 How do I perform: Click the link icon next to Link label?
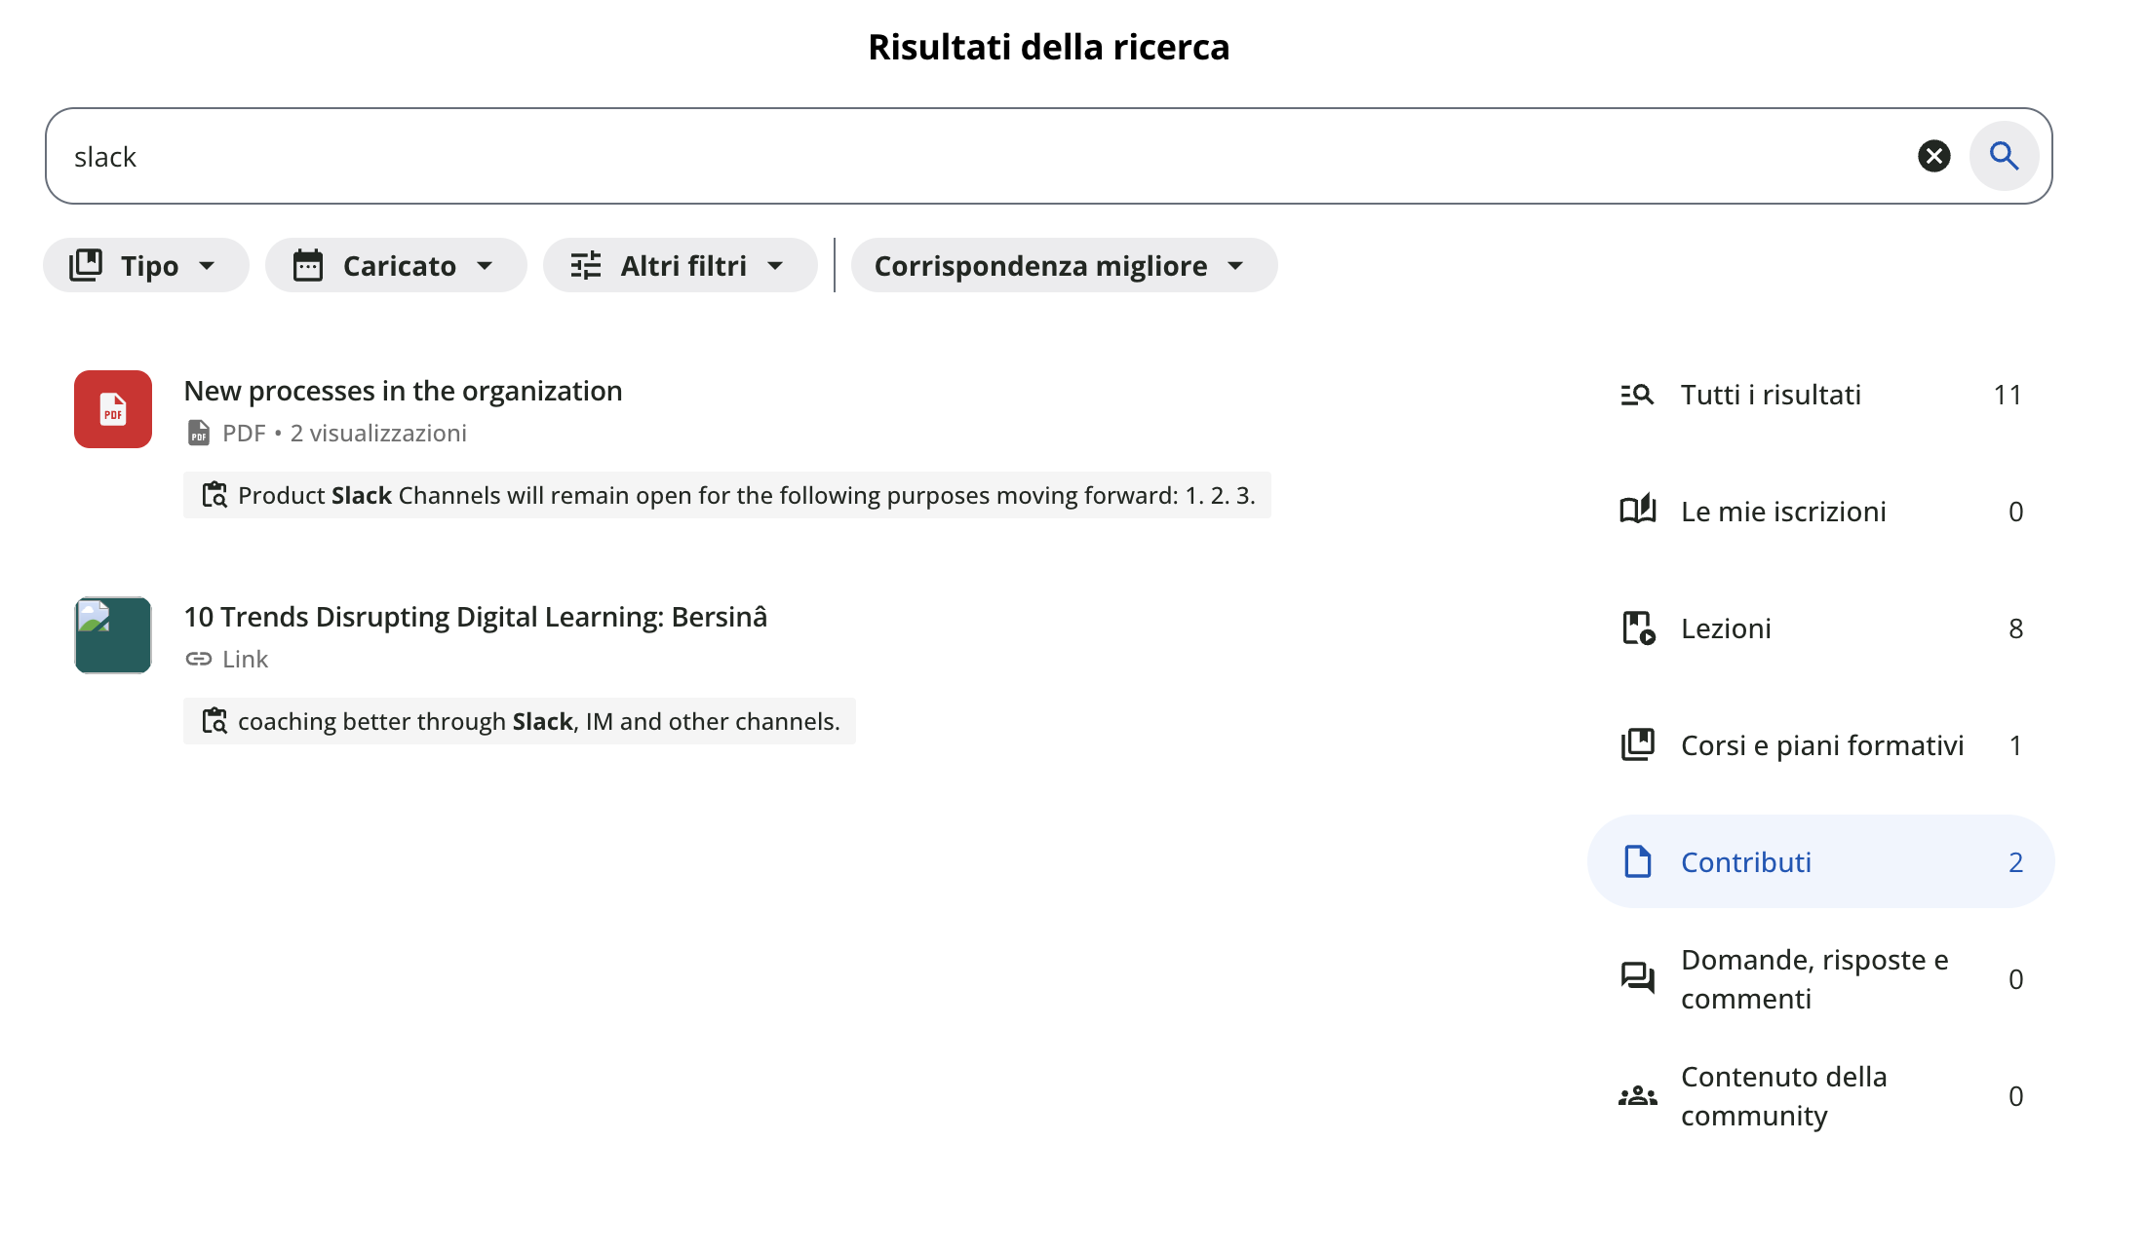[199, 659]
